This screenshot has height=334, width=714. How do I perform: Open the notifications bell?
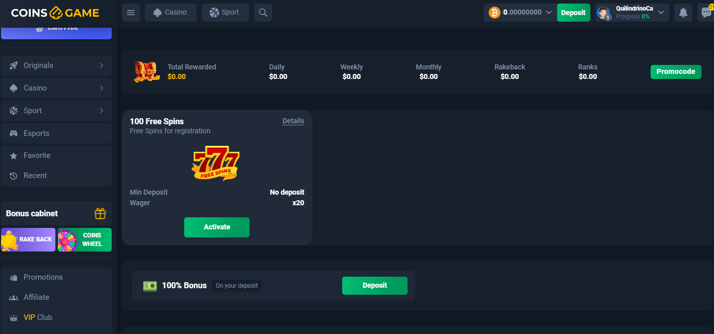(683, 13)
